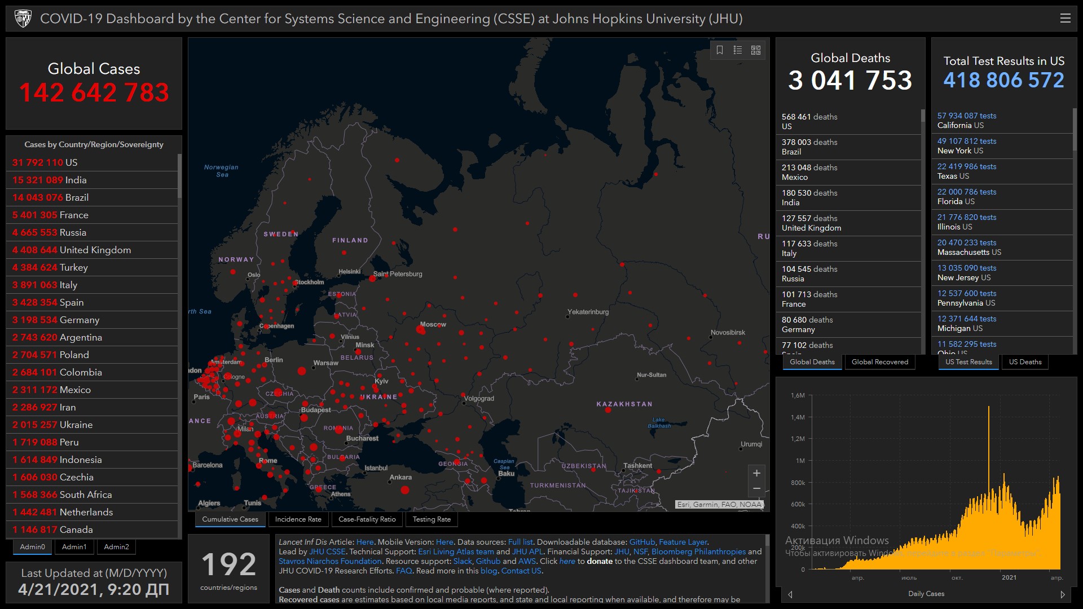Select the Testing Rate tab
This screenshot has height=609, width=1083.
pyautogui.click(x=432, y=519)
